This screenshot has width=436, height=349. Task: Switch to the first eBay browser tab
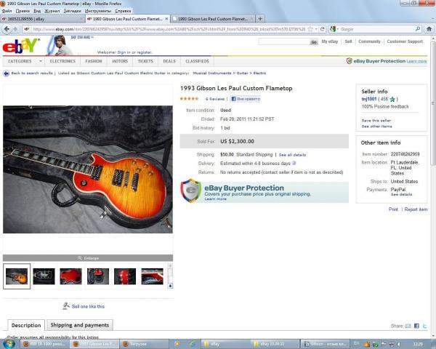(x=42, y=19)
